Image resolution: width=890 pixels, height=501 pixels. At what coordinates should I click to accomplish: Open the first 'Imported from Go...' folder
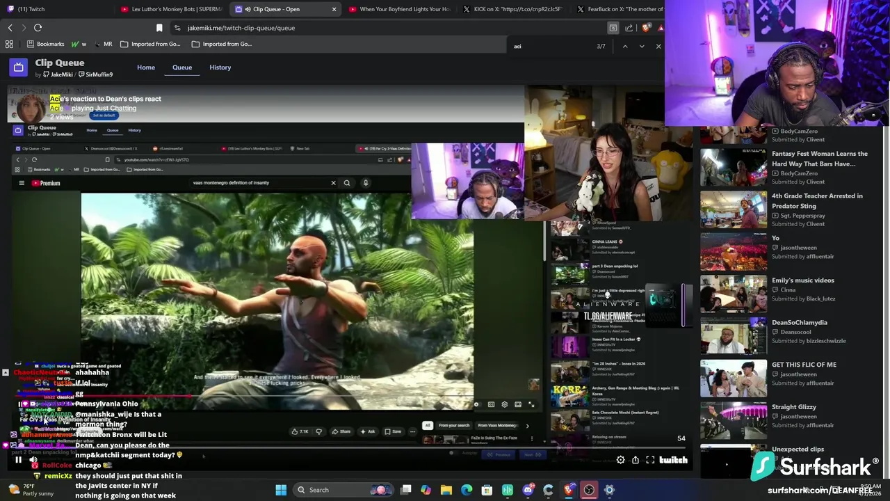click(150, 44)
